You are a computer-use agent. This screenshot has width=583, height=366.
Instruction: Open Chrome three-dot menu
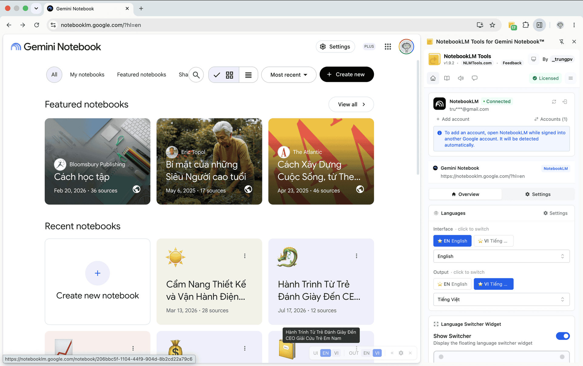(x=574, y=25)
